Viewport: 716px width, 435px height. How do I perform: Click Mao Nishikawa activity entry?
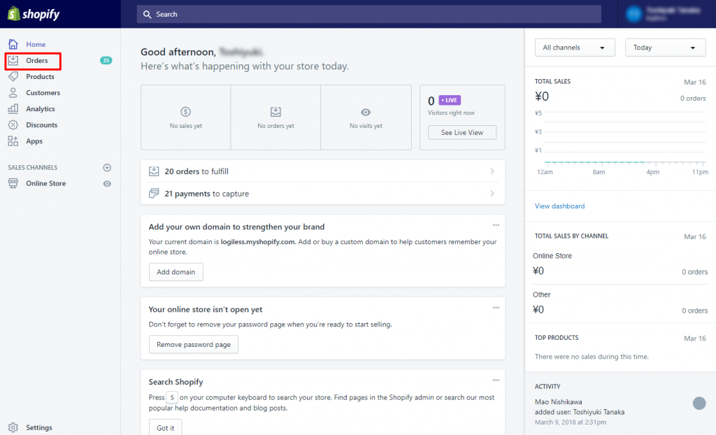580,412
